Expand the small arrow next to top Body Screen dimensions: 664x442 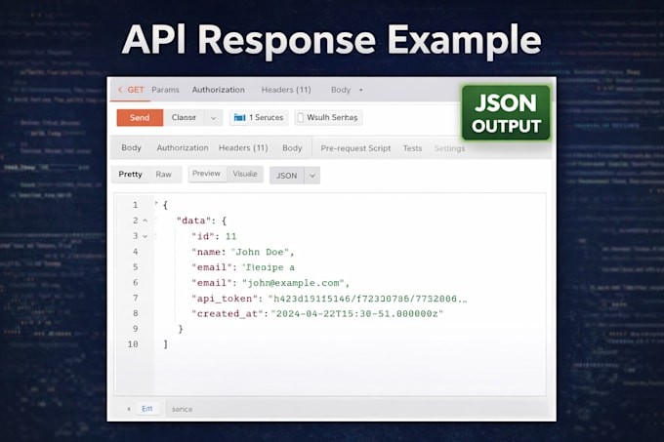click(360, 90)
